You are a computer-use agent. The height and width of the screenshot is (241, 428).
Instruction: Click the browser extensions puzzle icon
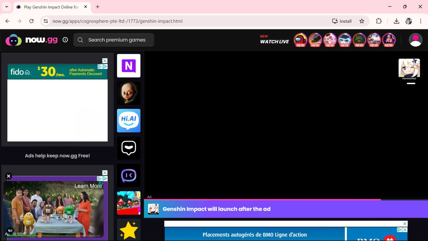[379, 21]
